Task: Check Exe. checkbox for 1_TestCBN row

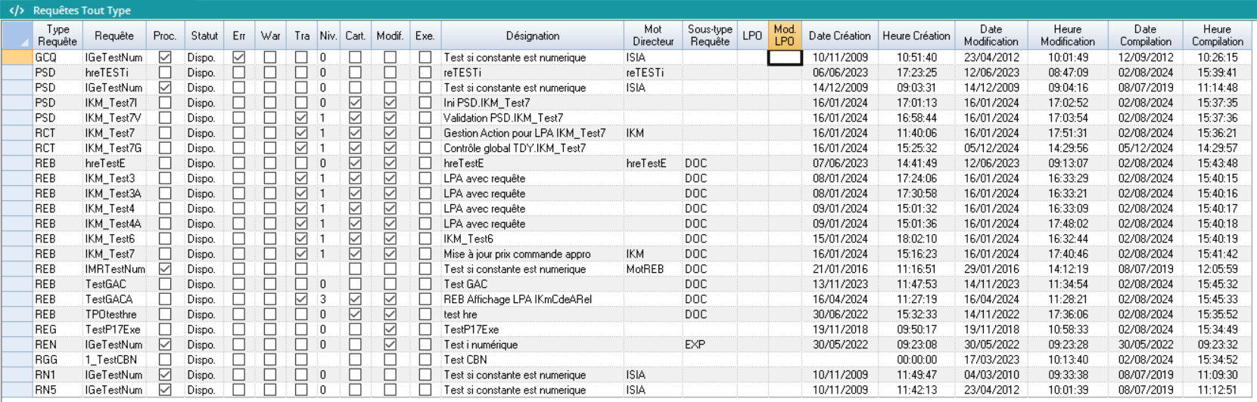Action: pos(425,360)
